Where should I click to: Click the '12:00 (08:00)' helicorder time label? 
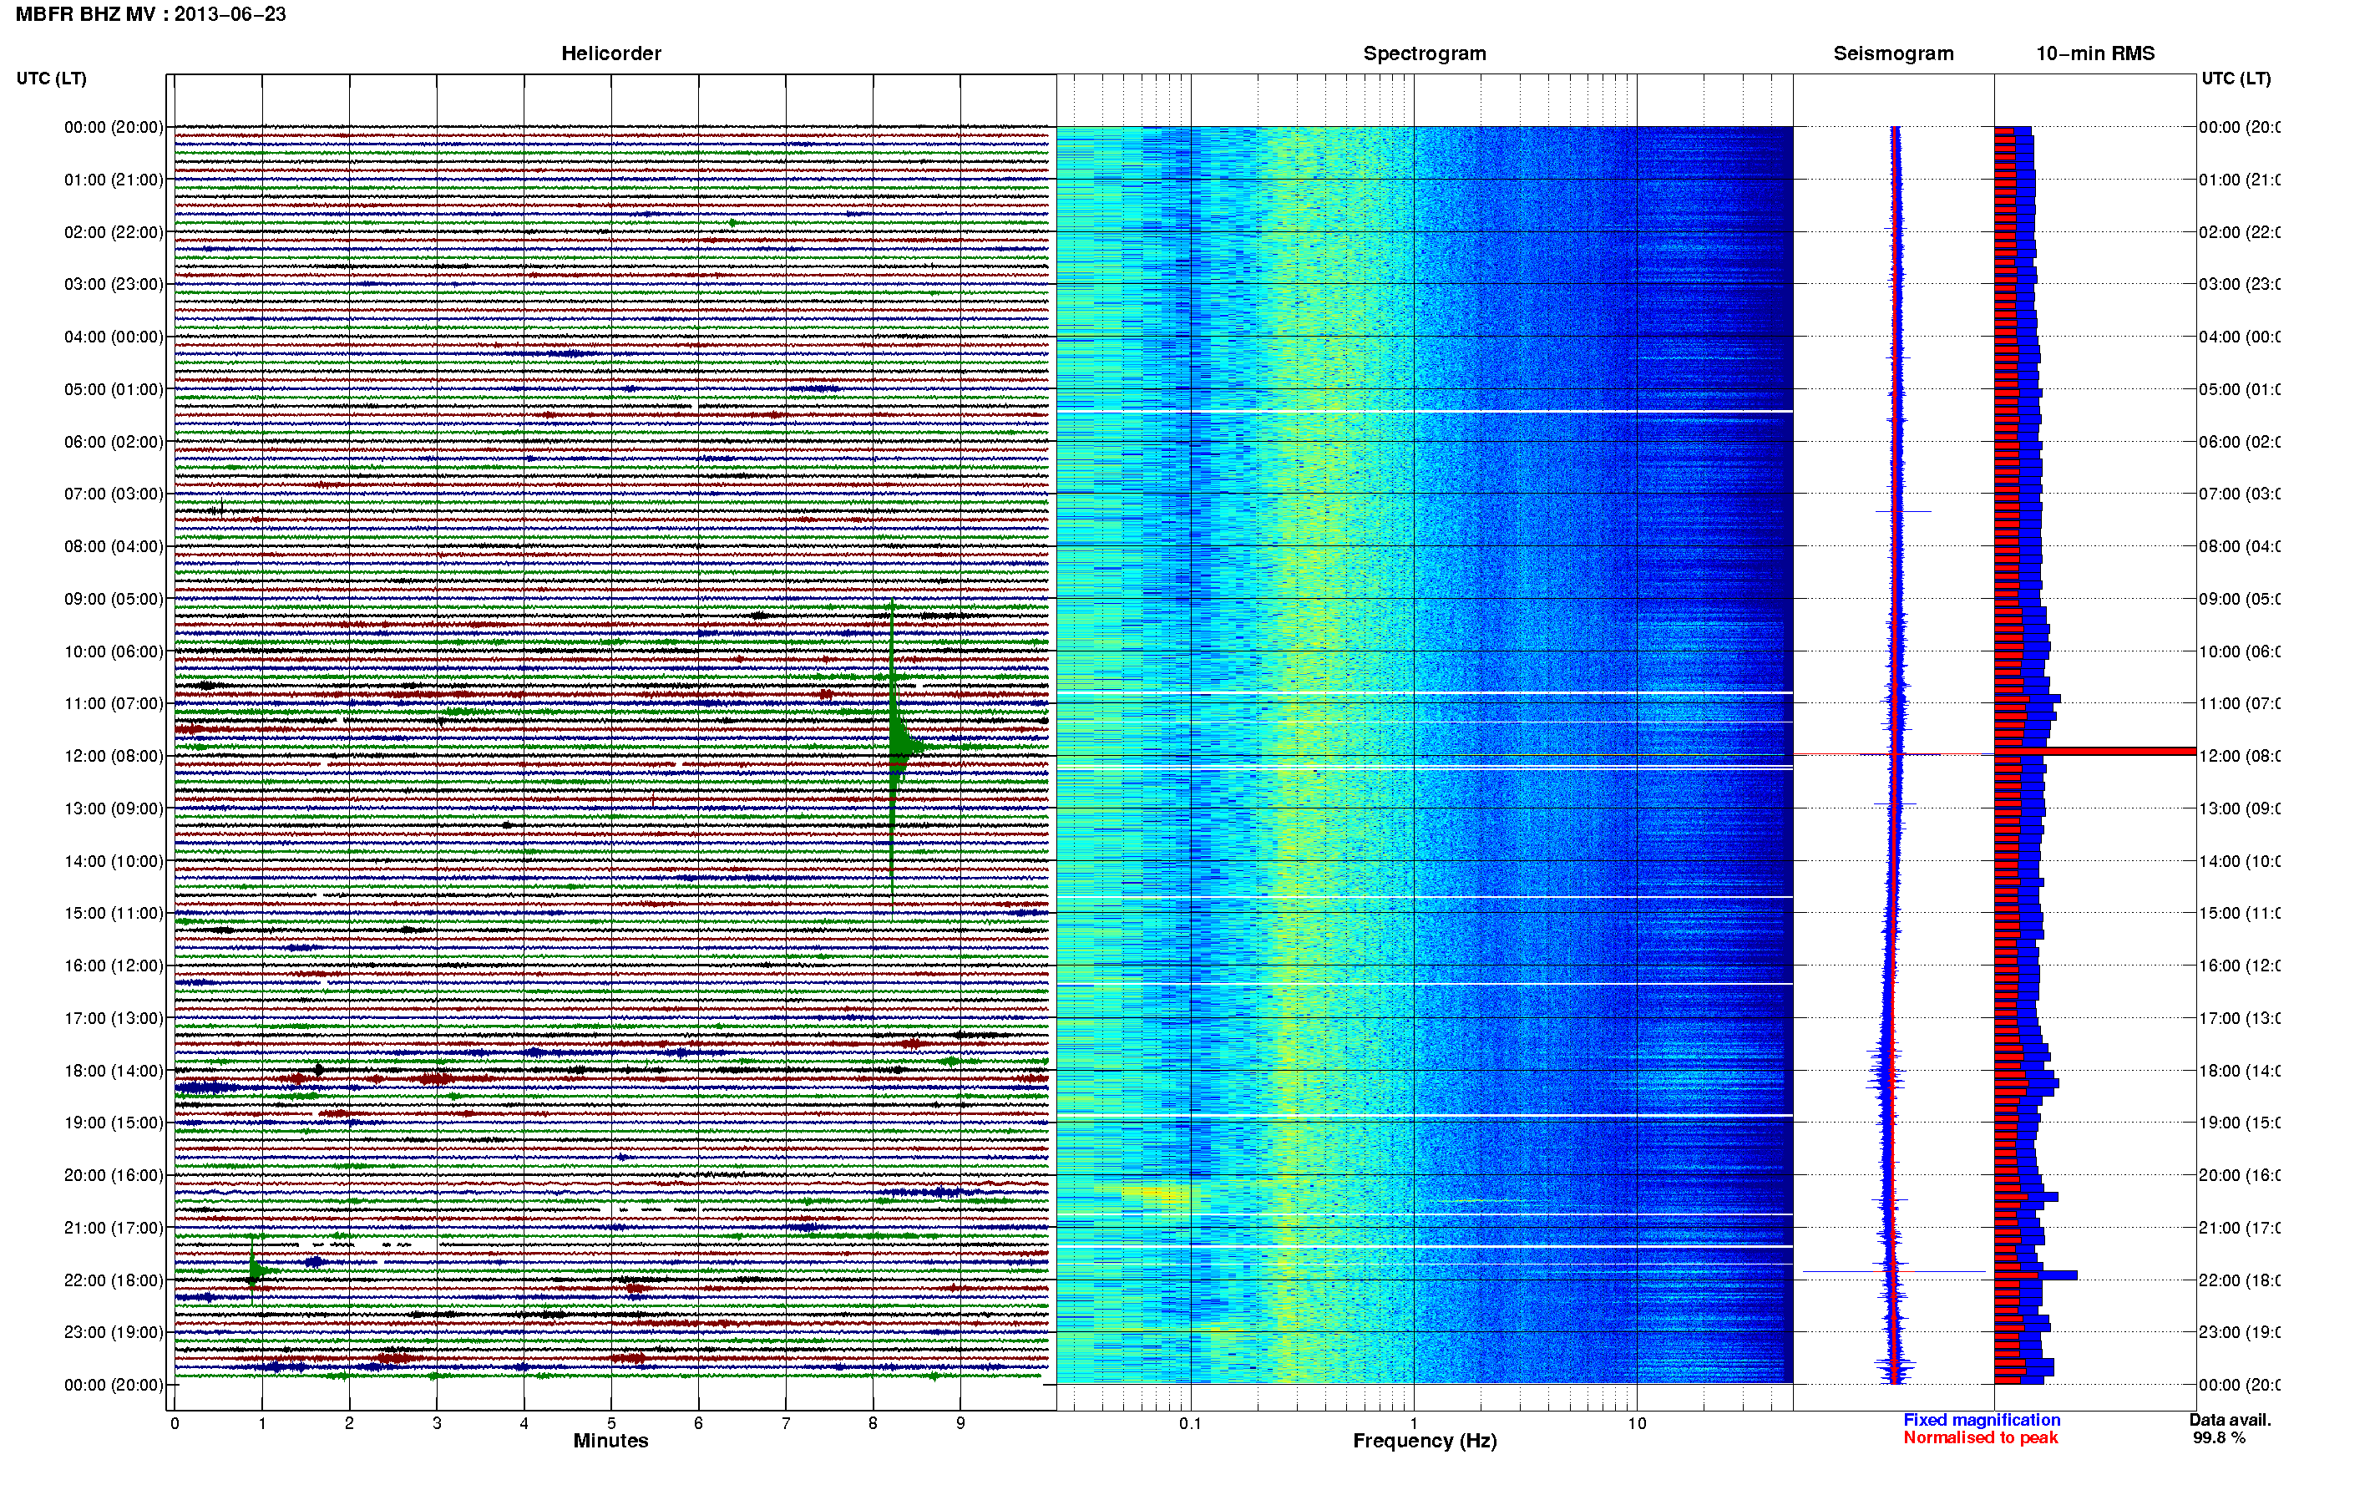click(x=114, y=755)
